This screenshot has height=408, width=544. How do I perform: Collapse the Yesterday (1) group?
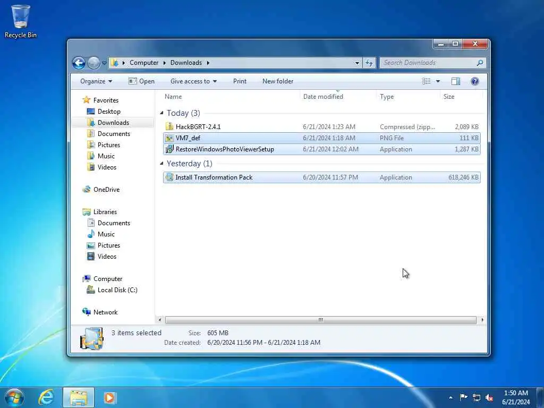(x=161, y=164)
